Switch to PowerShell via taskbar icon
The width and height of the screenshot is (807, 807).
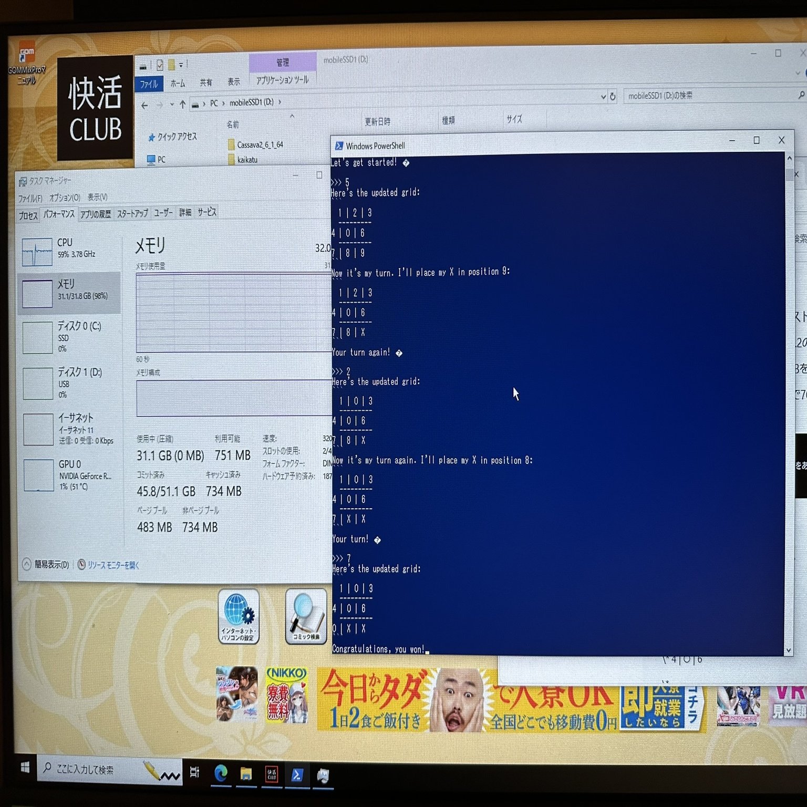pyautogui.click(x=297, y=774)
